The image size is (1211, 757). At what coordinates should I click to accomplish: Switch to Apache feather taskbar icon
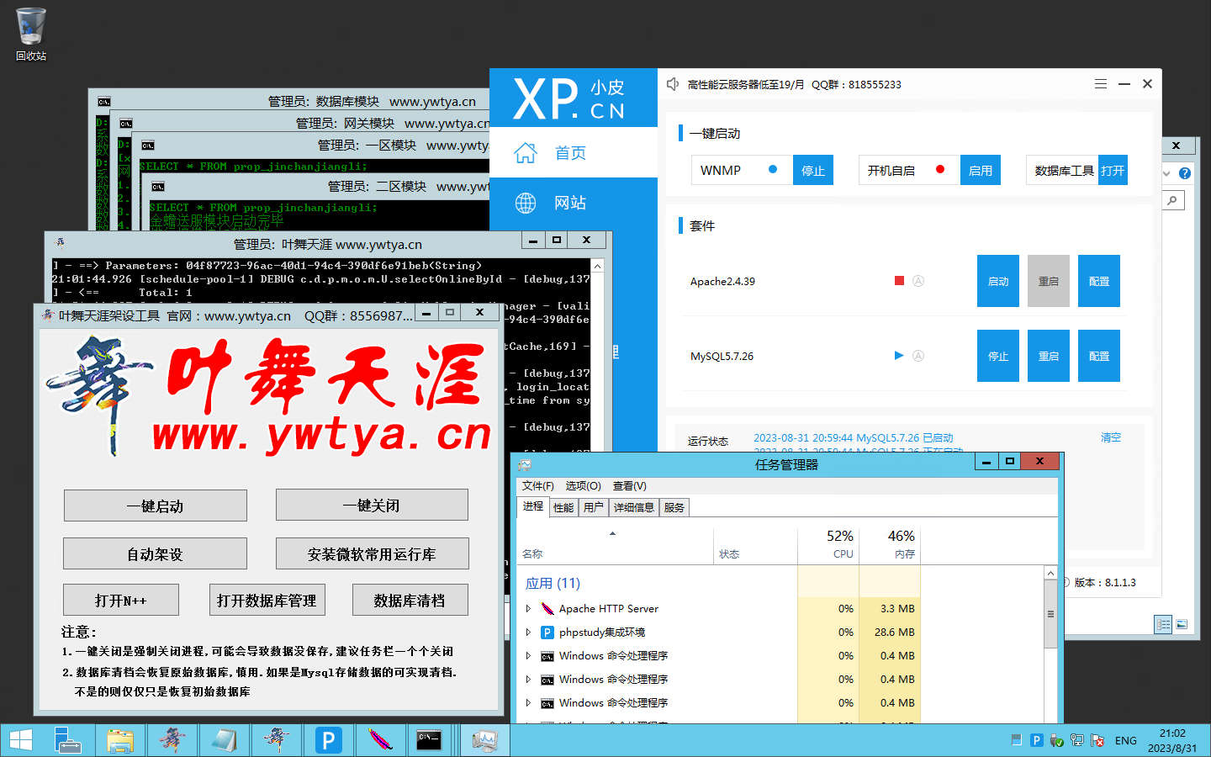point(380,740)
